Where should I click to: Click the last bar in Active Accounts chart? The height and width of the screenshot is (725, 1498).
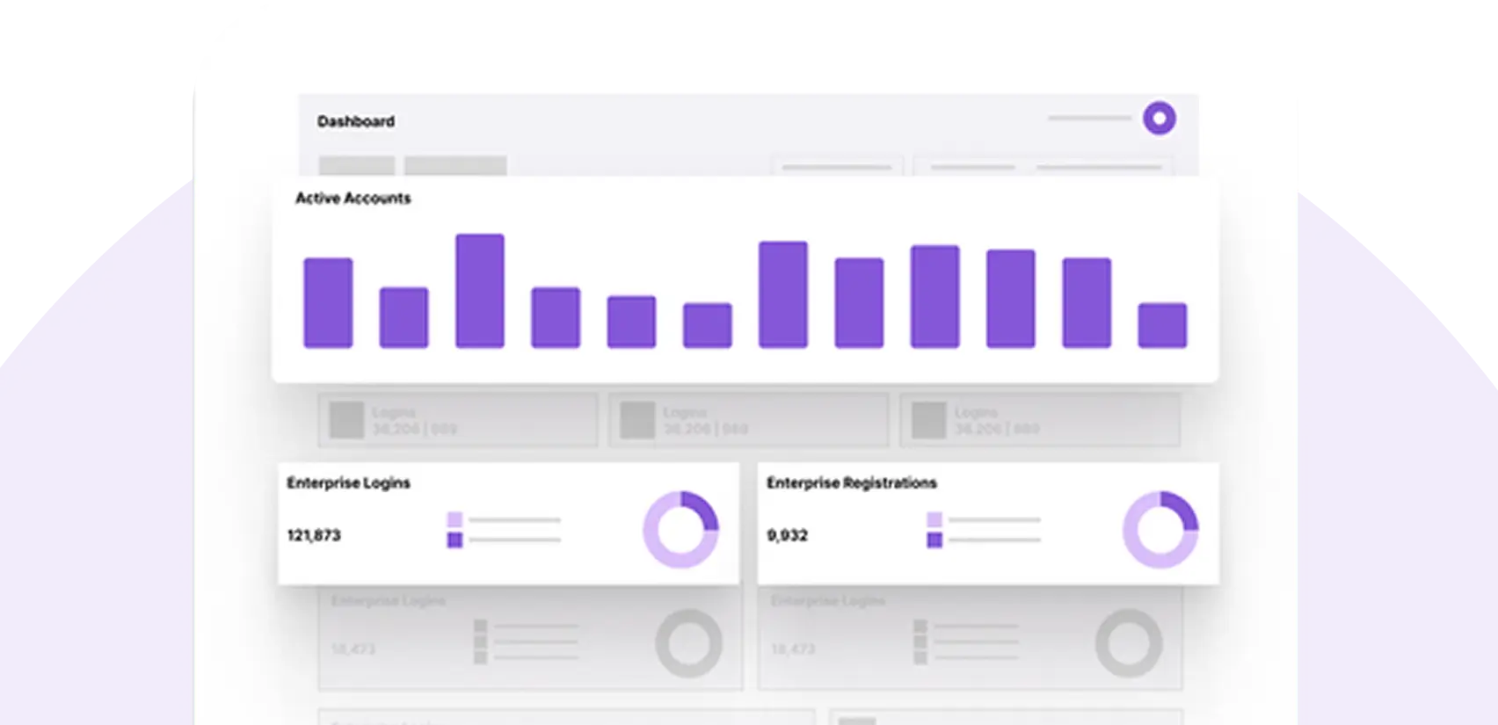pos(1162,325)
